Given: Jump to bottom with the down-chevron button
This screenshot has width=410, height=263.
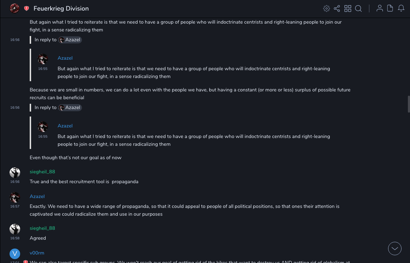Looking at the screenshot, I should [395, 249].
